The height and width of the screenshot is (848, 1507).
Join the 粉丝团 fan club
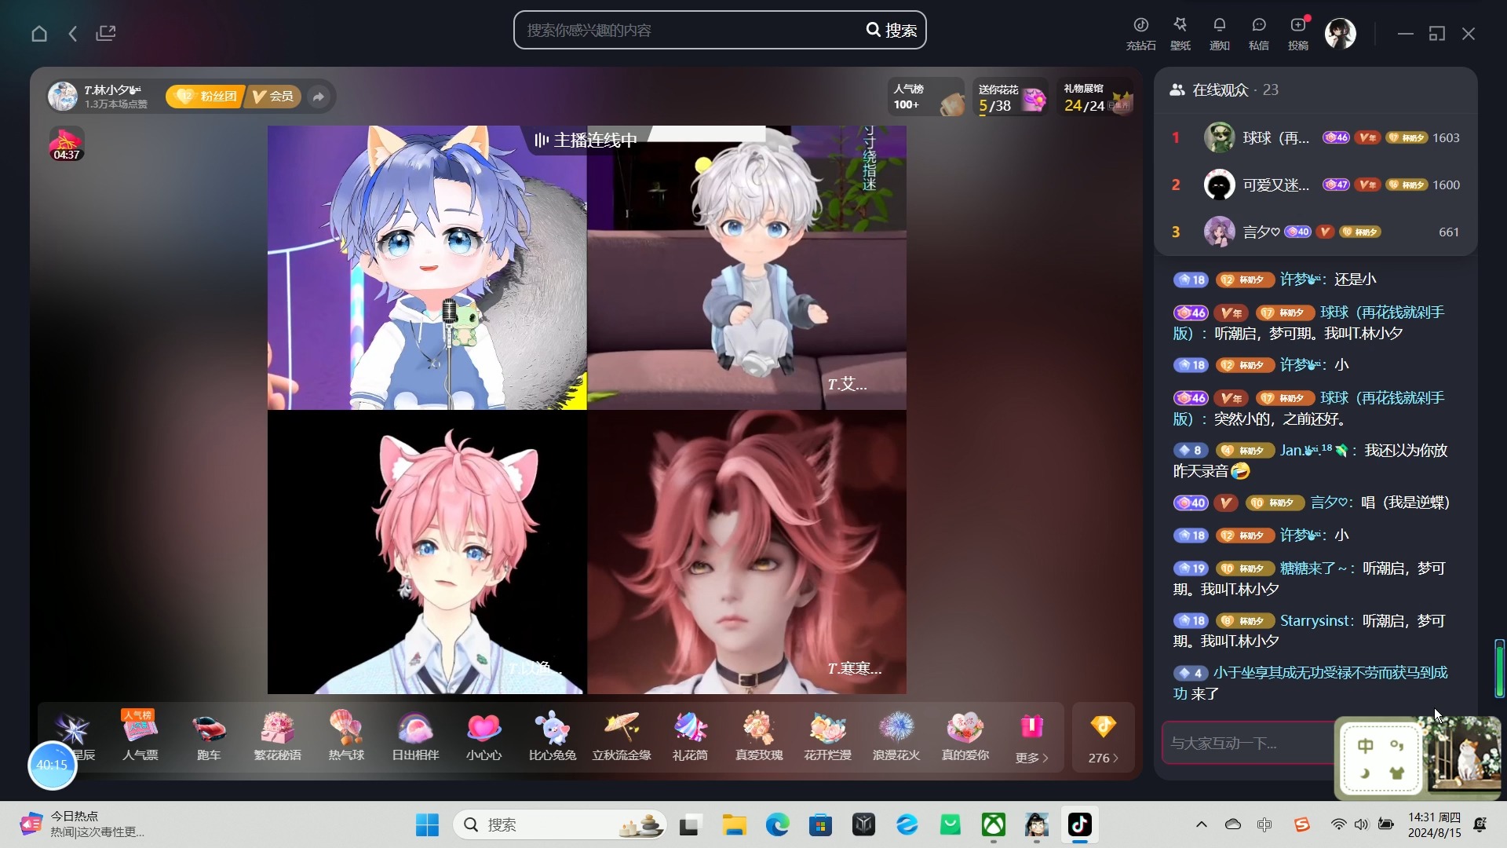point(206,96)
